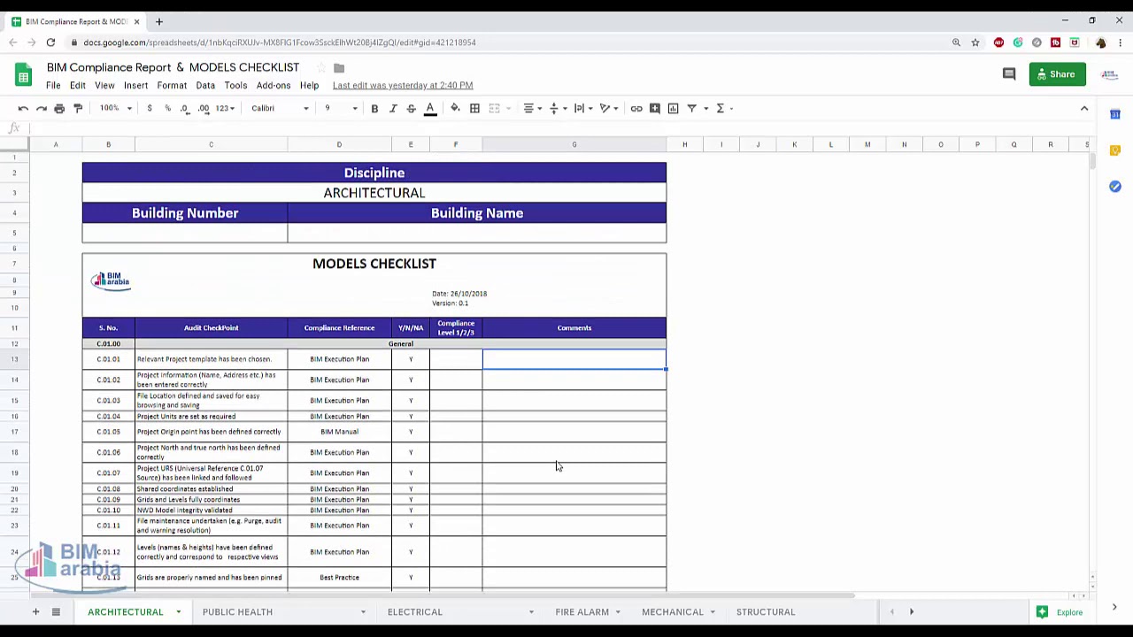1133x637 pixels.
Task: Create a filter
Action: [692, 108]
